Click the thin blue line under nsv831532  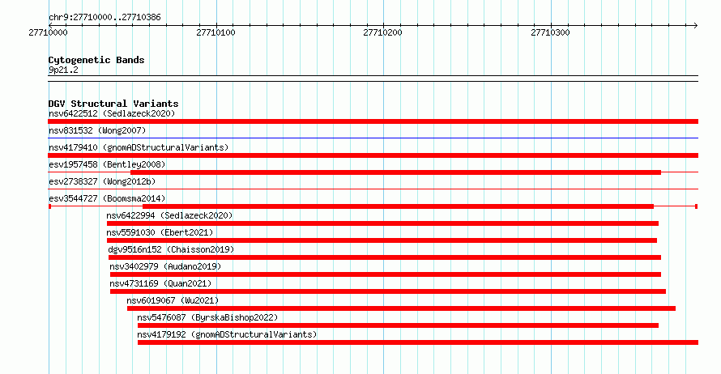(373, 138)
